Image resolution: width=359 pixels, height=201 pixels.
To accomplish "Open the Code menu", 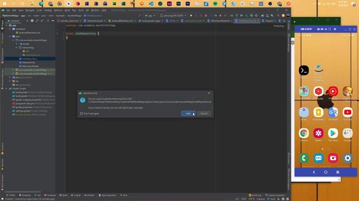I will (x=39, y=10).
